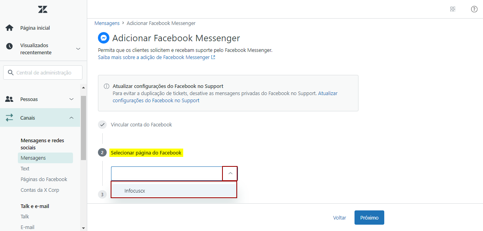Click the Visualizados recentemente clock icon
483x231 pixels.
click(10, 46)
